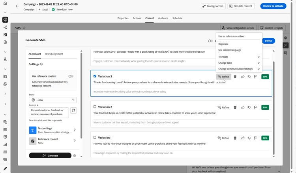Click into the Prompt text field

point(49,112)
